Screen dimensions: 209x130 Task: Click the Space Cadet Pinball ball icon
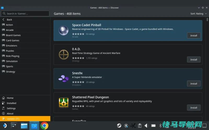coord(63,30)
